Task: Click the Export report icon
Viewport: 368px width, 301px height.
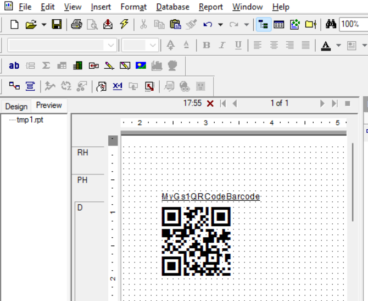Action: [x=108, y=24]
